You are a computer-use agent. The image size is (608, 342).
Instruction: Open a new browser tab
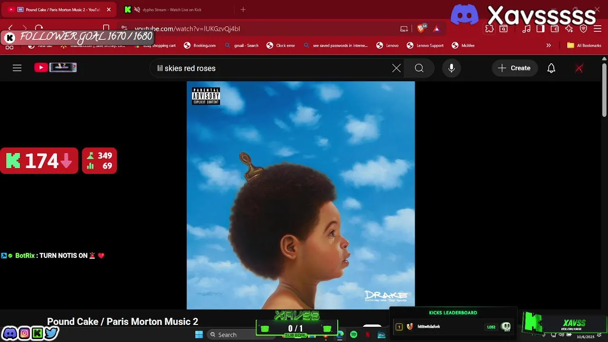click(x=243, y=9)
